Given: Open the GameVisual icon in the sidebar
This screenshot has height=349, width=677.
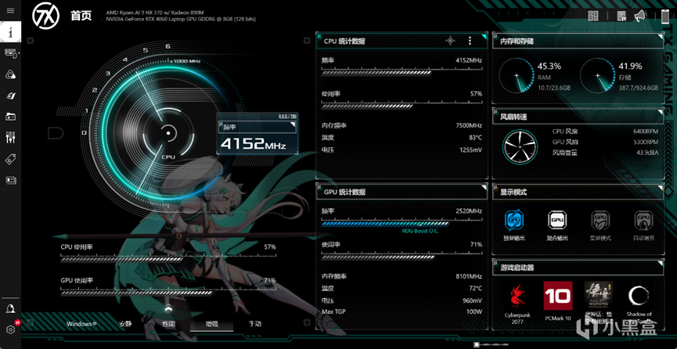Looking at the screenshot, I should click(10, 95).
